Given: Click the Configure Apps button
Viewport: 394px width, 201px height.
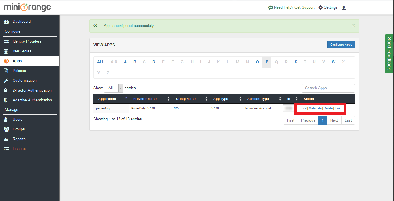Looking at the screenshot, I should pyautogui.click(x=341, y=45).
